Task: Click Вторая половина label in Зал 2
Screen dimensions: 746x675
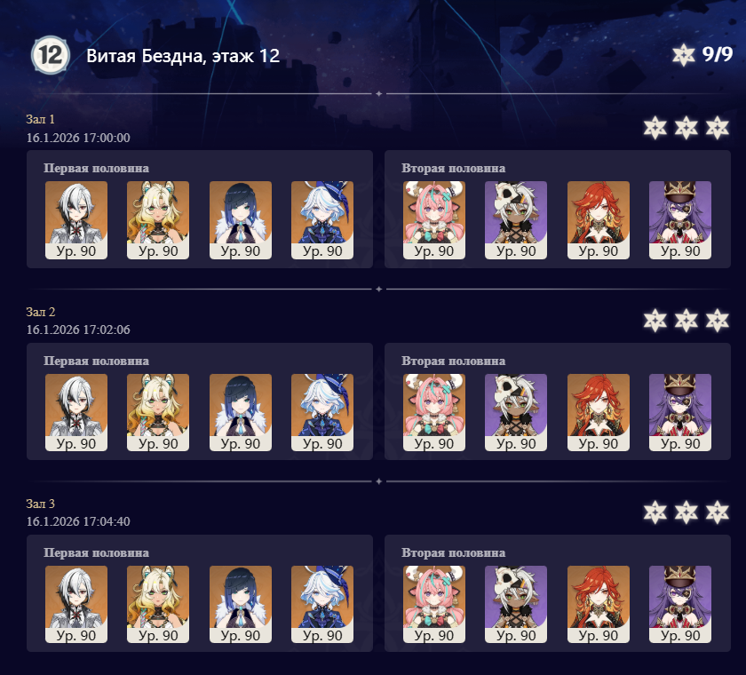Action: tap(454, 361)
